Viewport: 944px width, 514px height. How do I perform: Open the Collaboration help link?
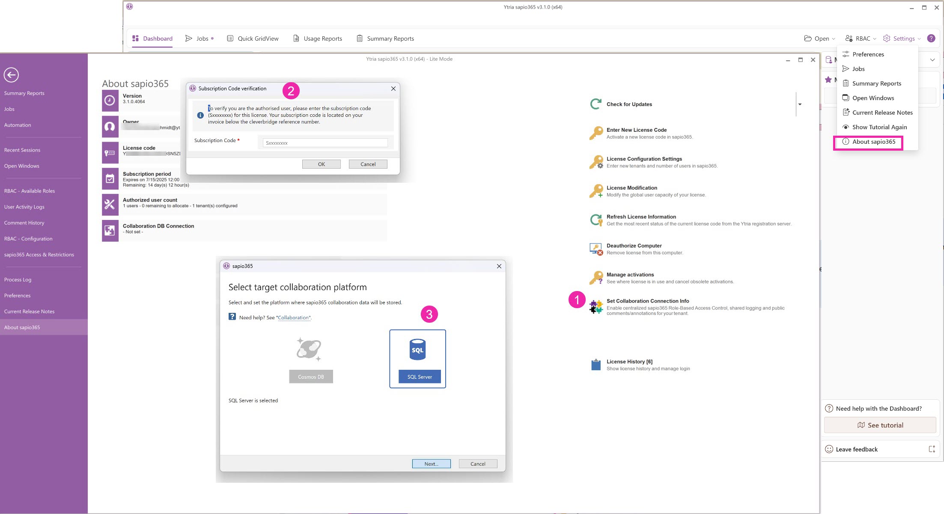[x=294, y=317]
